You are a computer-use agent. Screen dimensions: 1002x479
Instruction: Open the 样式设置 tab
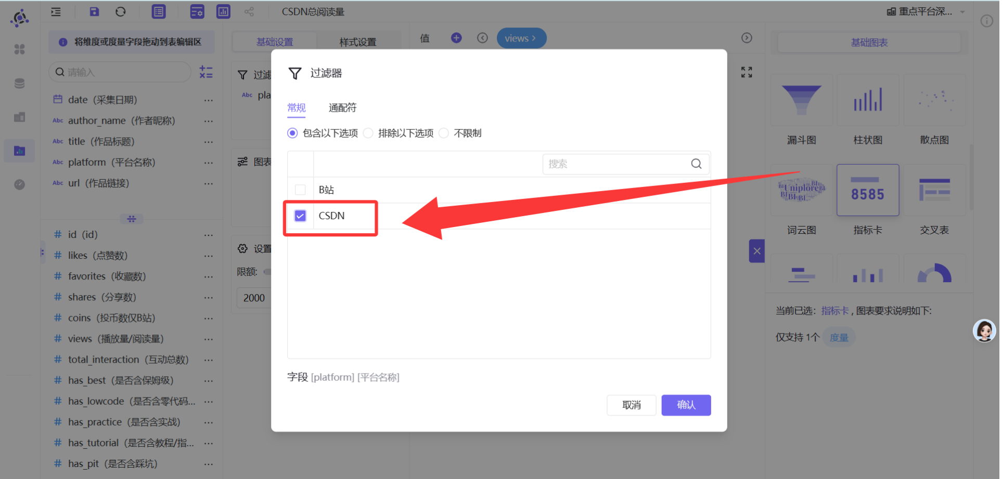(x=358, y=42)
